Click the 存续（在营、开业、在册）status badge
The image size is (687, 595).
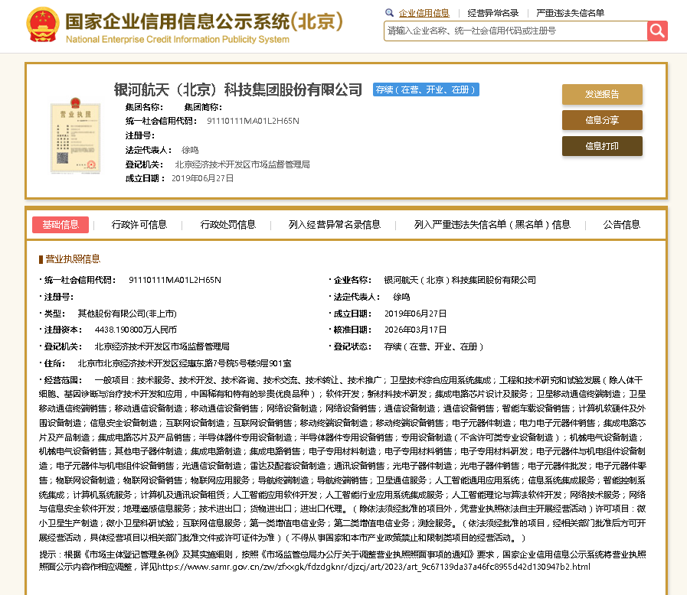pyautogui.click(x=425, y=89)
